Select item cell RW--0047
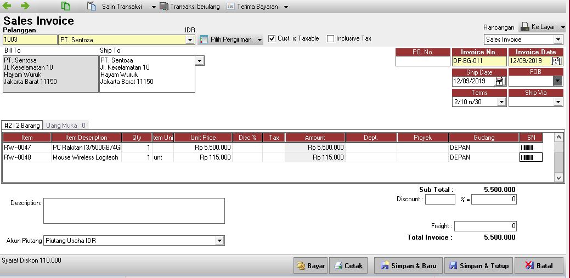Screen dimensions: 570x278 tap(27, 147)
